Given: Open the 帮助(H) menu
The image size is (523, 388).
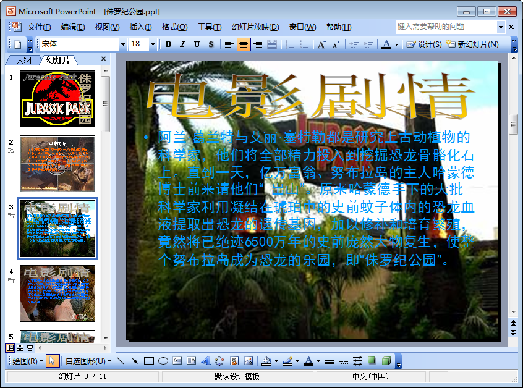Looking at the screenshot, I should pyautogui.click(x=339, y=27).
